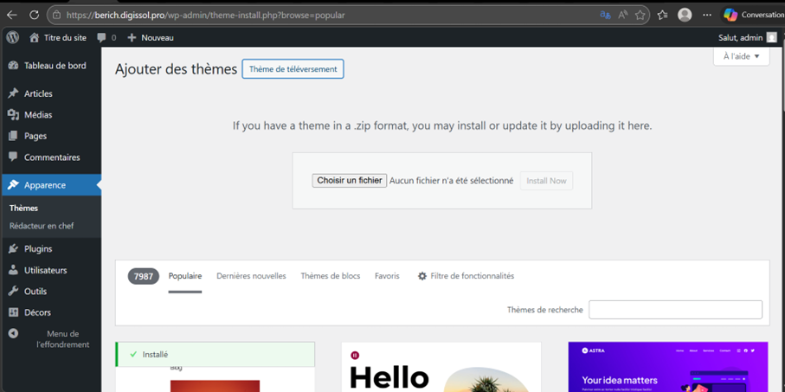Bookmark page with the star icon
785x392 pixels.
(x=640, y=15)
